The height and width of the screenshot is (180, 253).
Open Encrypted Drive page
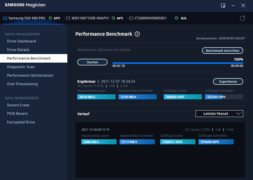[x=34, y=122]
